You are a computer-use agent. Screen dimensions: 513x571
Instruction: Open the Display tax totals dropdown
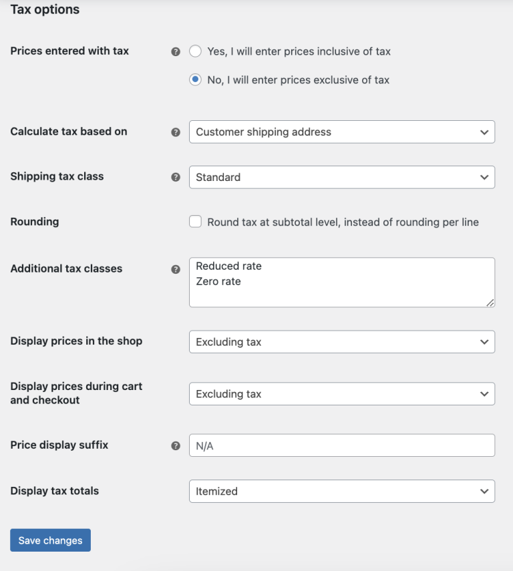tap(342, 490)
